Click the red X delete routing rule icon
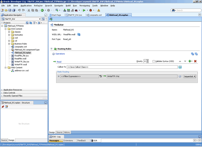Viewport: 202px width, 147px height. tap(195, 61)
